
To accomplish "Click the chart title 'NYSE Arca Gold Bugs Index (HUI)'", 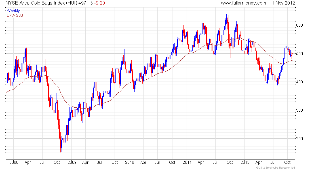I will point(41,3).
